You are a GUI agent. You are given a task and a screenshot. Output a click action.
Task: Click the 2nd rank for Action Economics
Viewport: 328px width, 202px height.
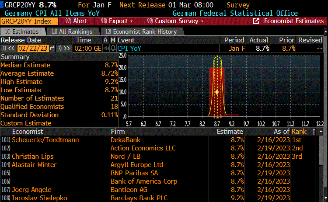[x=297, y=148]
